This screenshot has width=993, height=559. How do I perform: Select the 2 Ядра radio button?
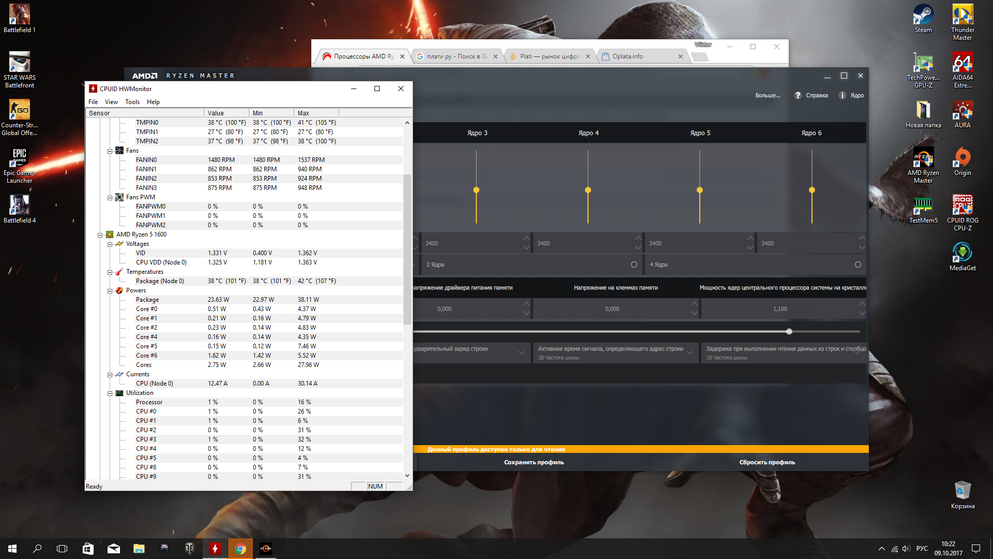point(634,264)
